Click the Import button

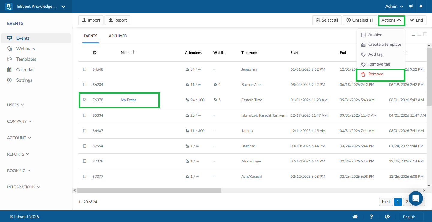(91, 20)
